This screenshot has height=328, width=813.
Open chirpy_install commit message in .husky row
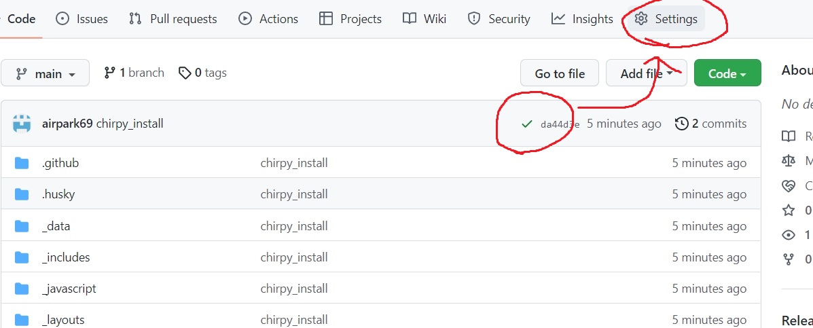click(294, 194)
